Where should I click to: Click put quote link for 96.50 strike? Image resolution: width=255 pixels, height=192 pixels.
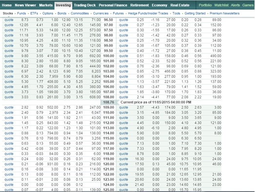[x=123, y=20]
